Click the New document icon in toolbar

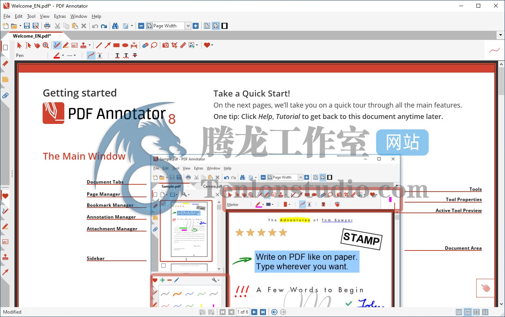point(5,26)
